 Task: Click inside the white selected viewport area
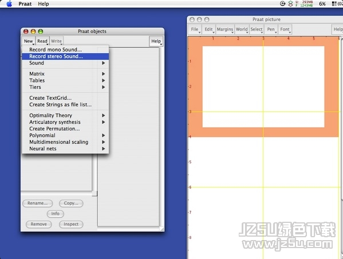(x=263, y=87)
